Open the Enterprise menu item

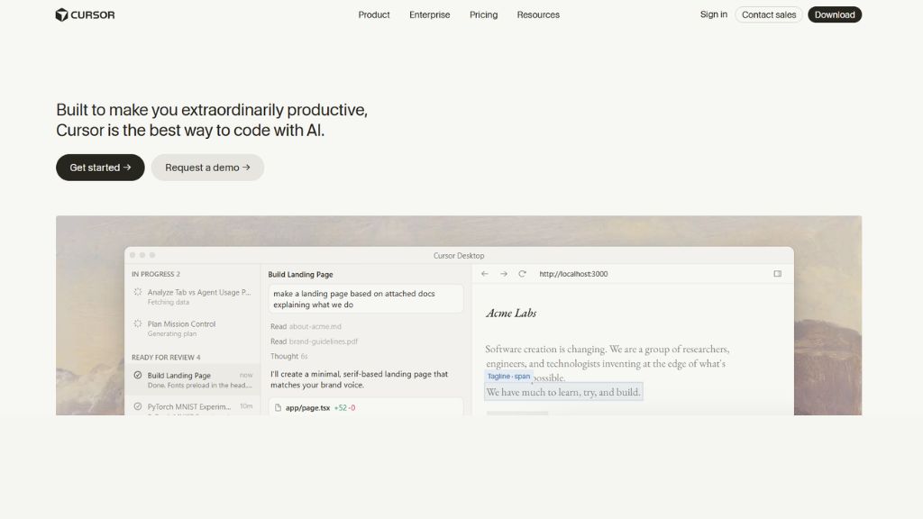click(x=429, y=14)
